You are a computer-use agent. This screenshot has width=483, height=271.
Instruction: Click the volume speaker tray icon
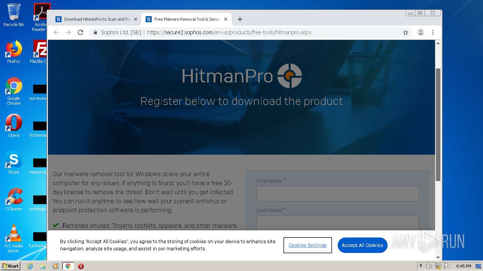pyautogui.click(x=429, y=266)
